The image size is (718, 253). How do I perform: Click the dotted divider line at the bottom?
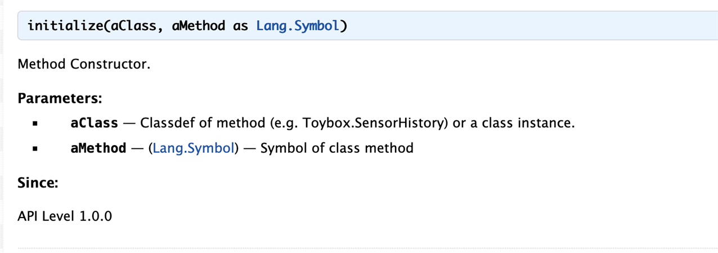click(x=368, y=247)
